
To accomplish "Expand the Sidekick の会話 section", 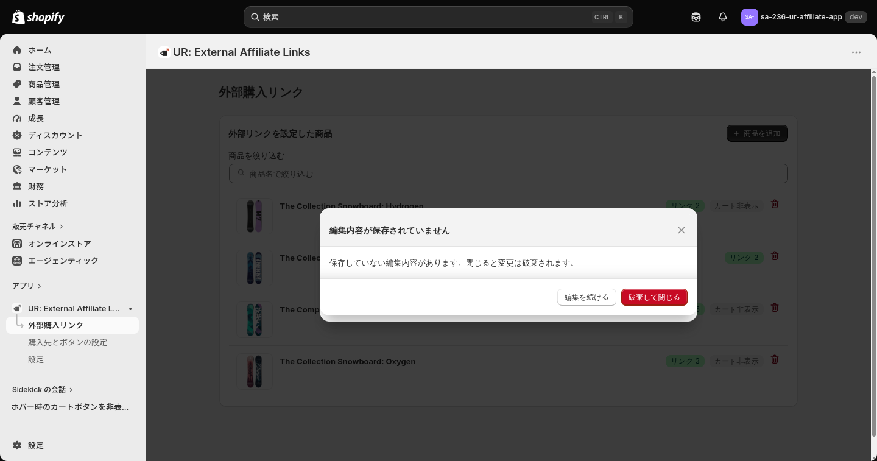I will click(43, 389).
